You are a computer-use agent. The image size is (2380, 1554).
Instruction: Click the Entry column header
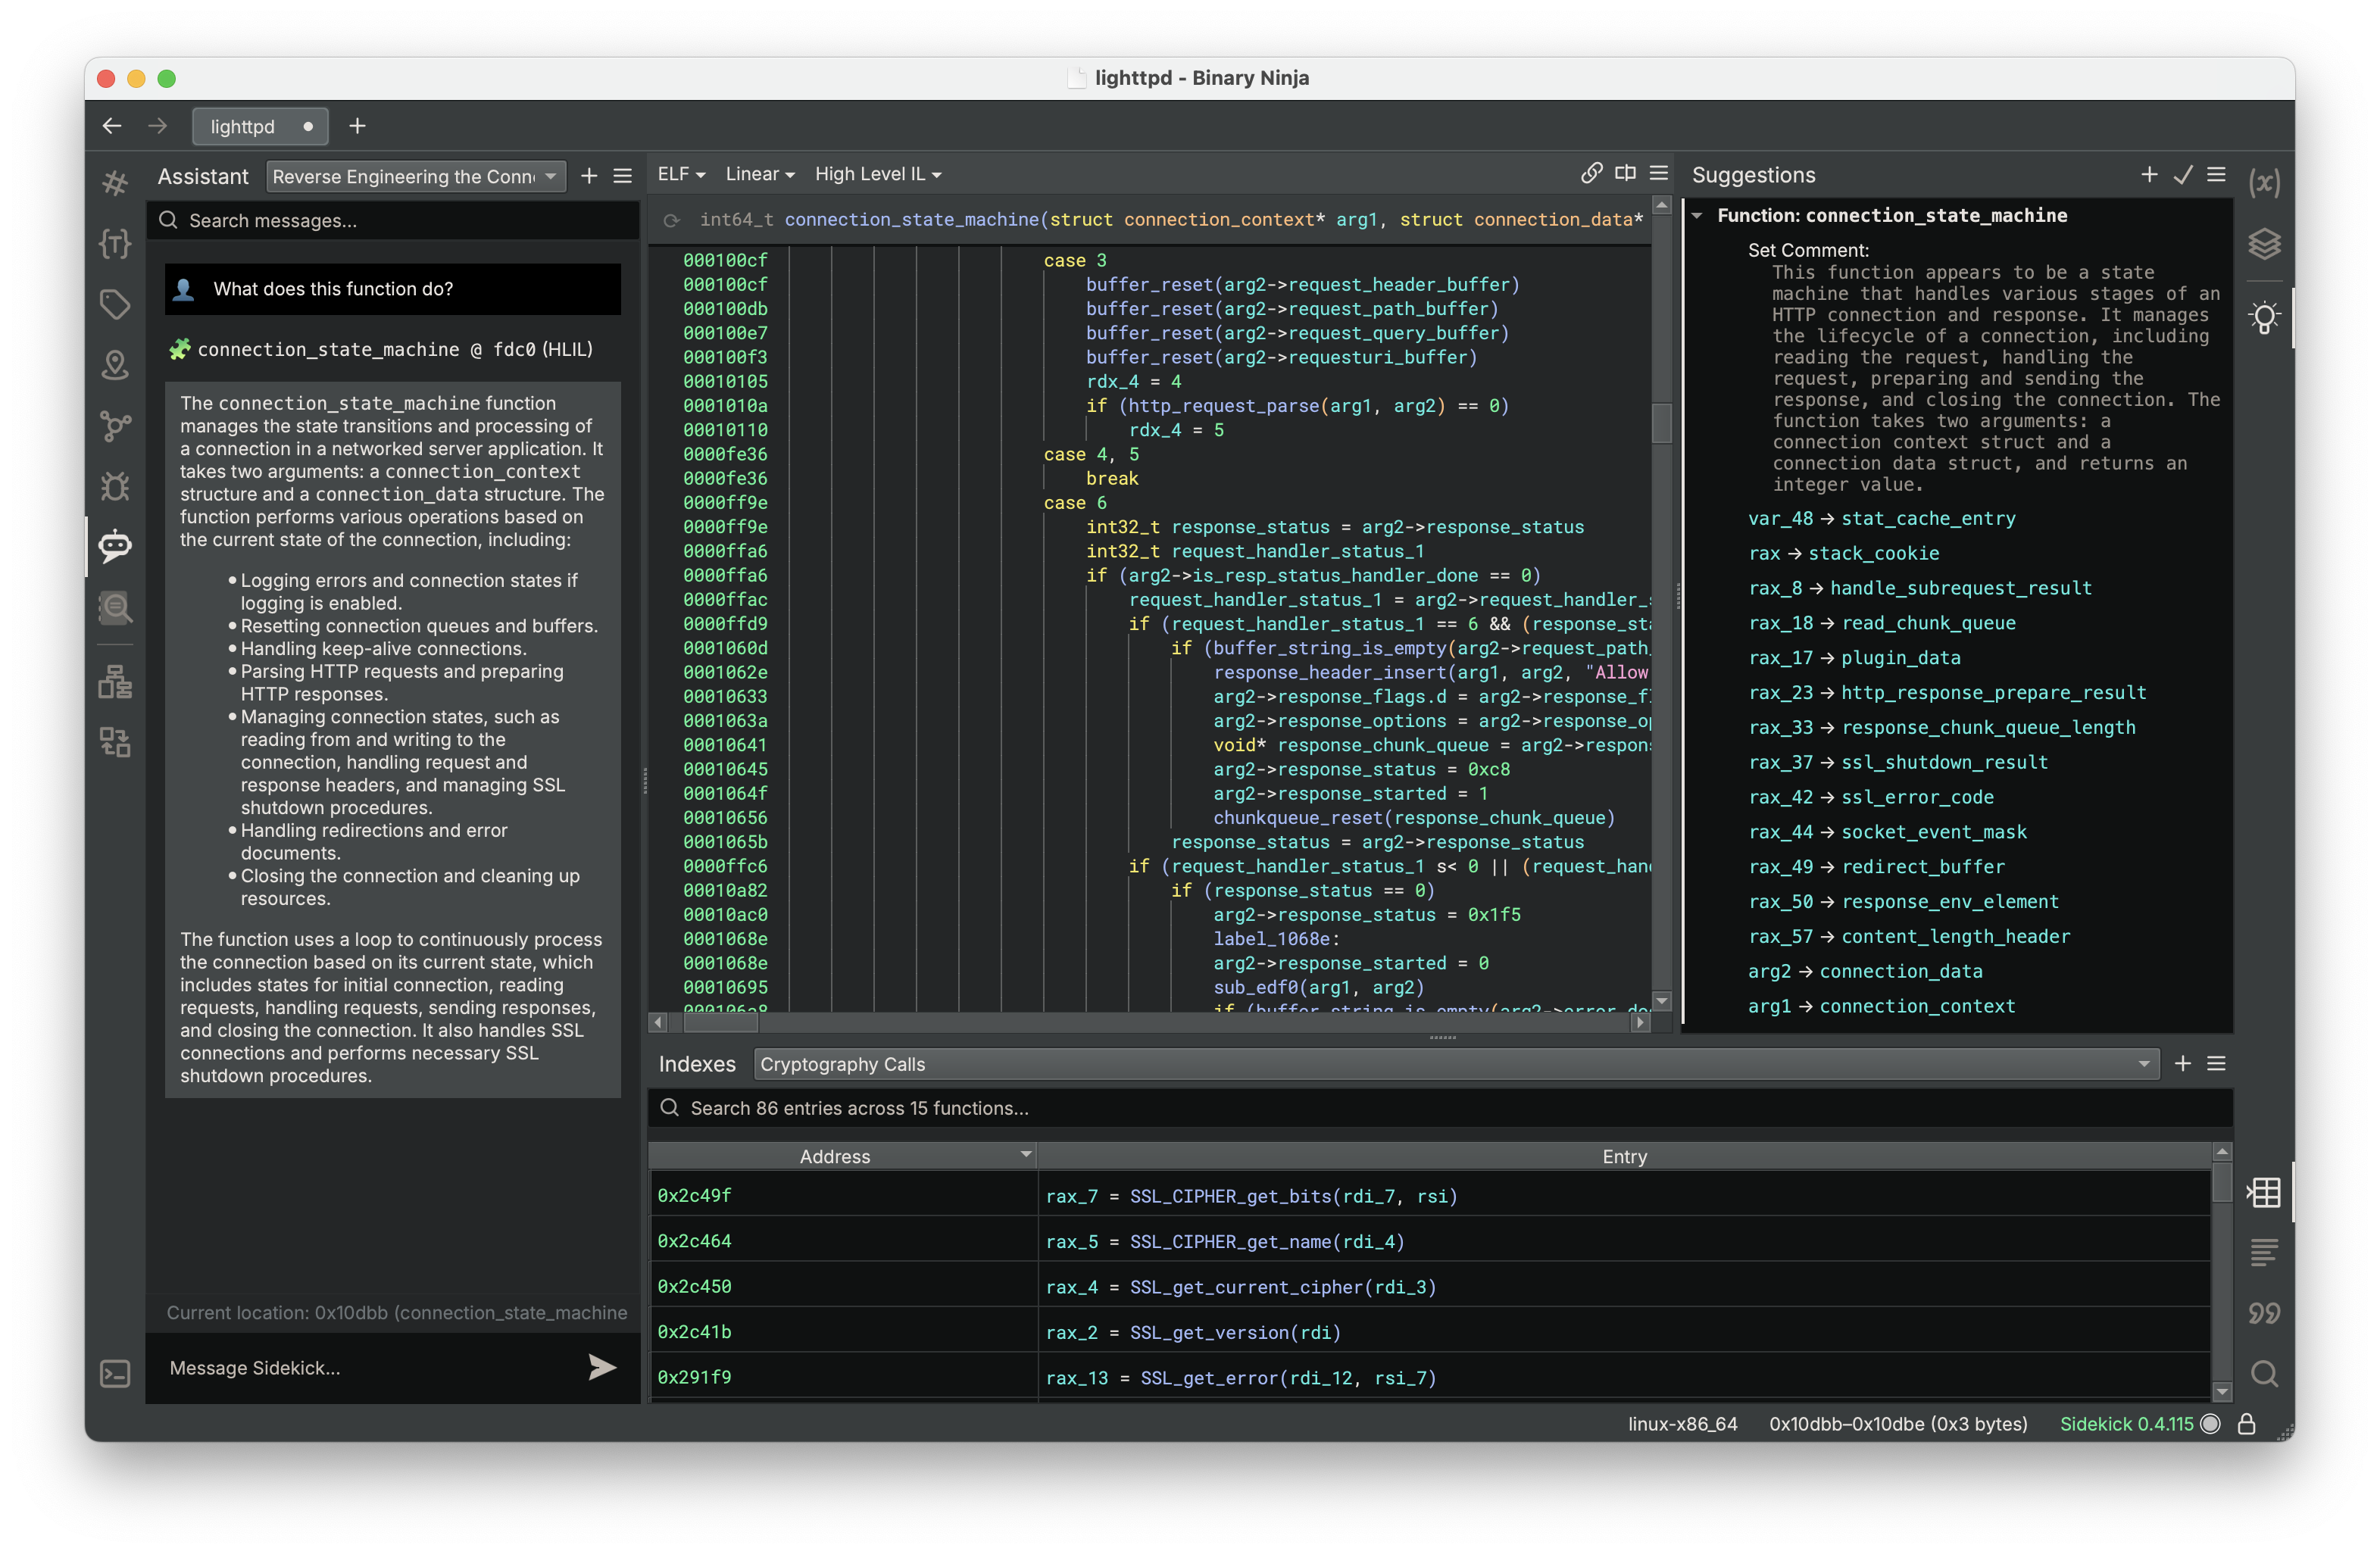(x=1624, y=1156)
